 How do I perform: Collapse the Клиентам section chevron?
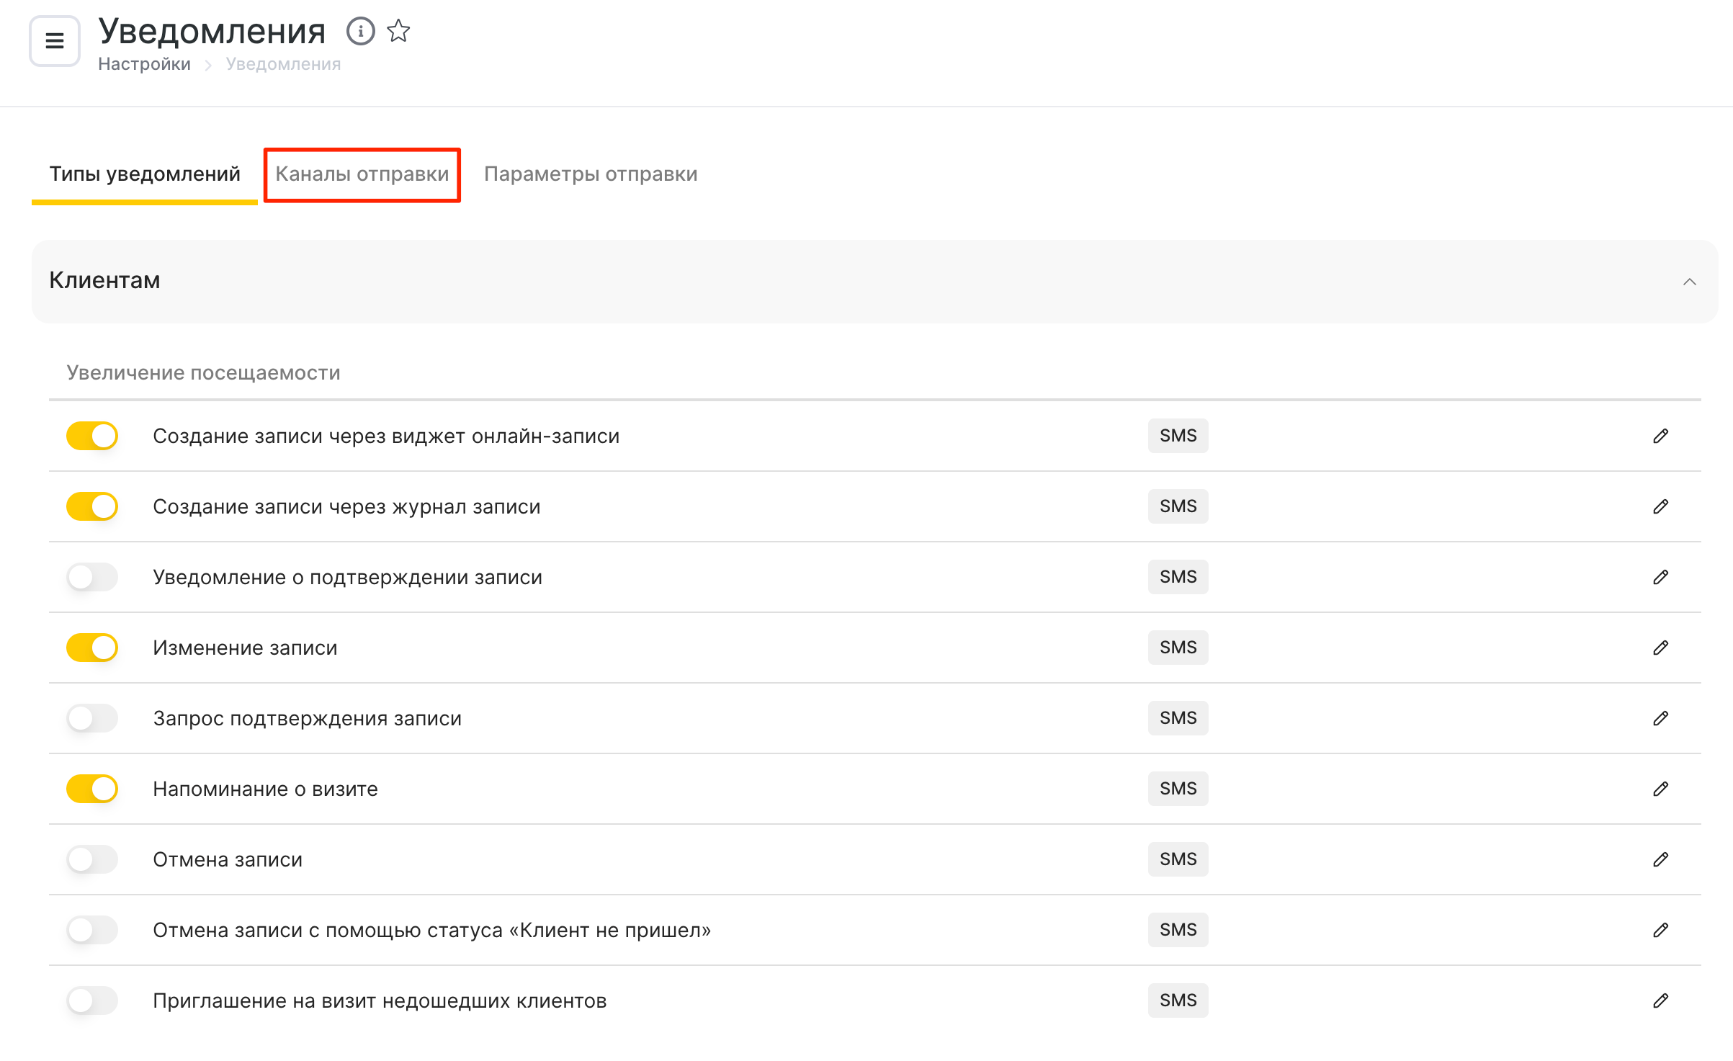[x=1689, y=282]
